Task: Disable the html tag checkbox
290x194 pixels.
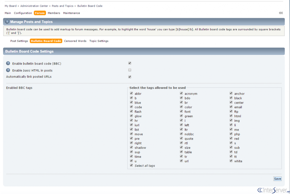Action: 231,116
